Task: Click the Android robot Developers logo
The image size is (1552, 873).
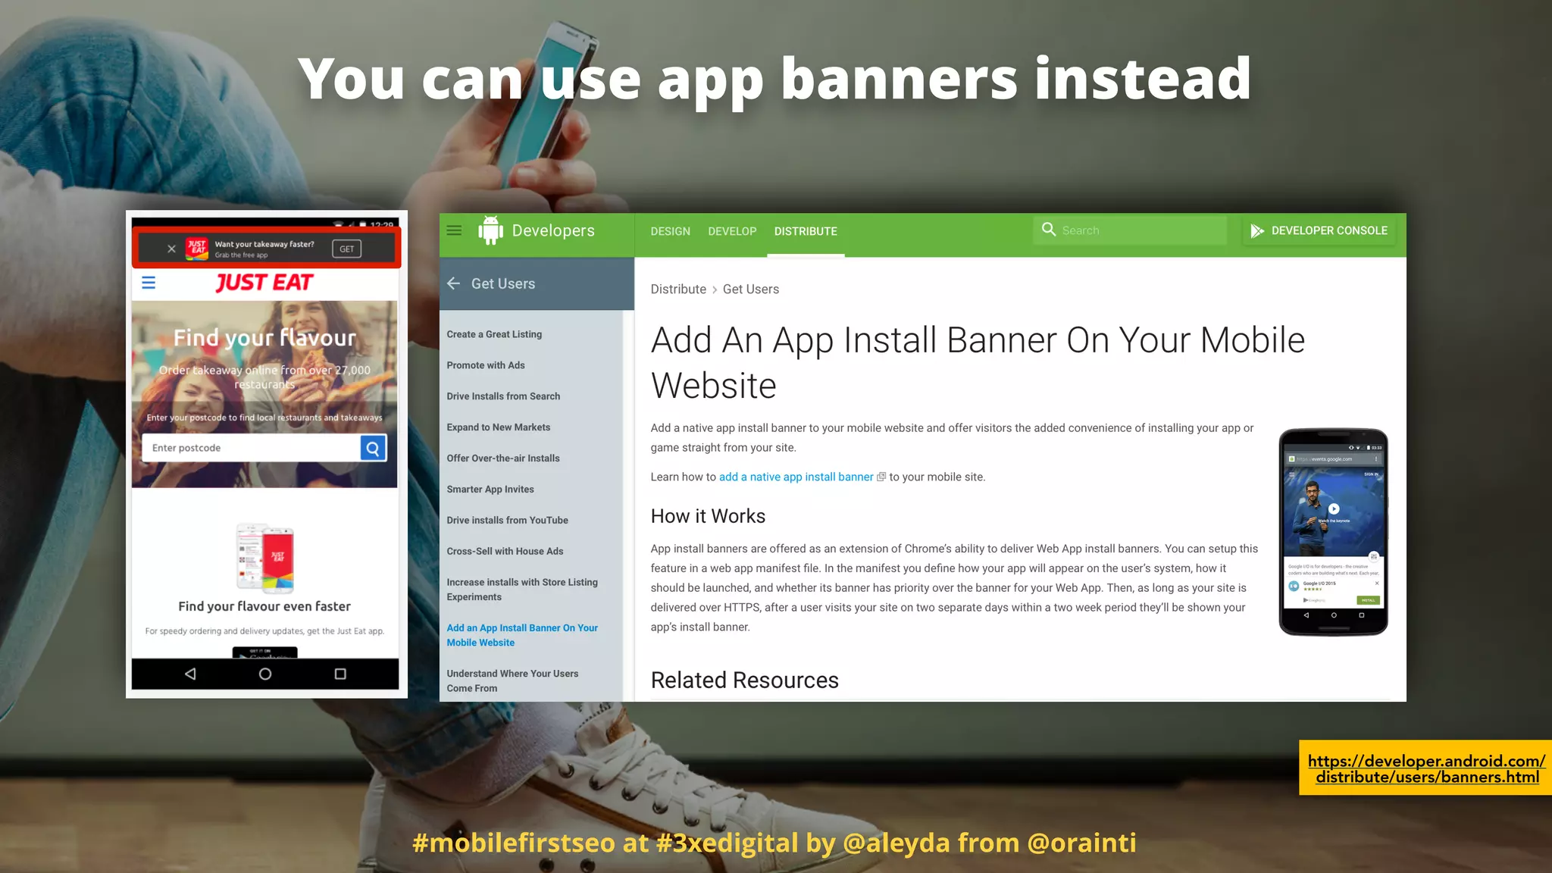Action: 537,230
